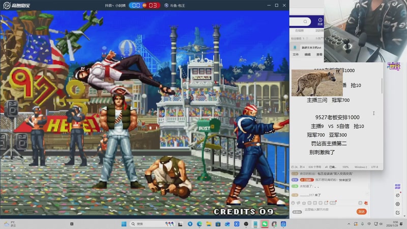Open the 文件 menu in Notepad

coord(296,54)
